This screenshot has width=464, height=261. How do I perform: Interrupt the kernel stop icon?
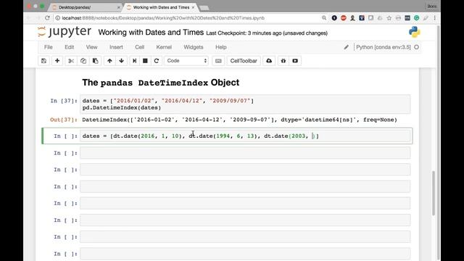point(145,61)
